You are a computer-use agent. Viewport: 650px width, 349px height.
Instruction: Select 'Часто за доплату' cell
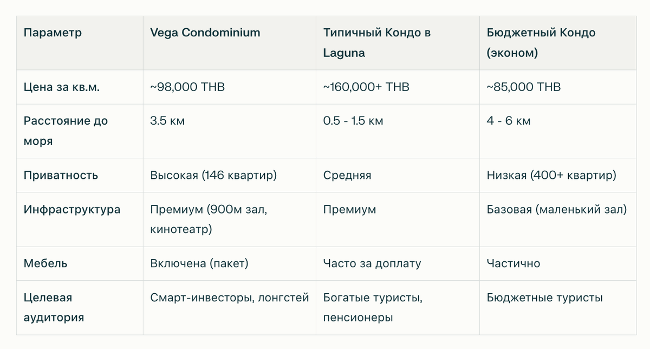pyautogui.click(x=372, y=263)
